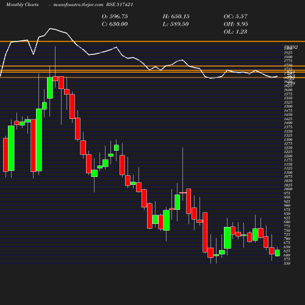Click the 1550 price axis label
The width and height of the screenshot is (305, 305).
(x=288, y=98)
